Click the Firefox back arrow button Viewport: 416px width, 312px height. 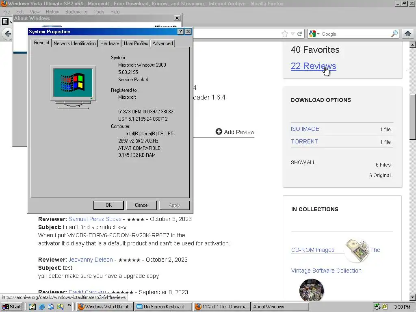point(8,34)
